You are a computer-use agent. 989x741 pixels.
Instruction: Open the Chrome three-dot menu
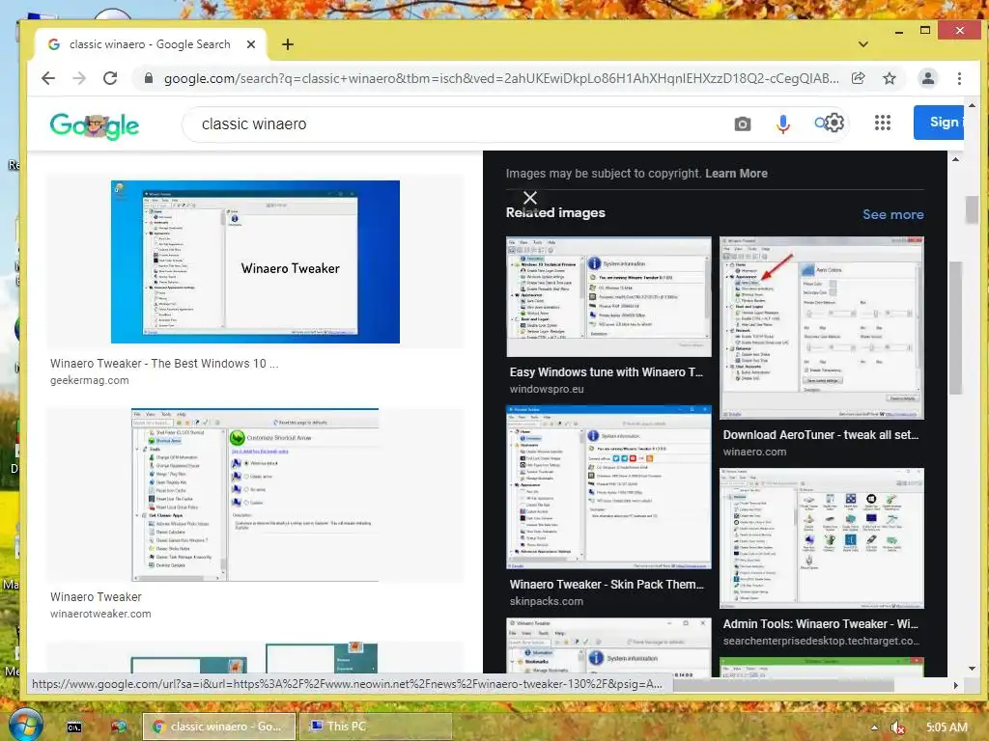click(959, 78)
